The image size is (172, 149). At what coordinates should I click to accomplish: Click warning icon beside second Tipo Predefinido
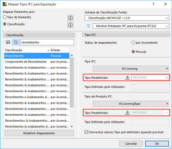pos(128,113)
